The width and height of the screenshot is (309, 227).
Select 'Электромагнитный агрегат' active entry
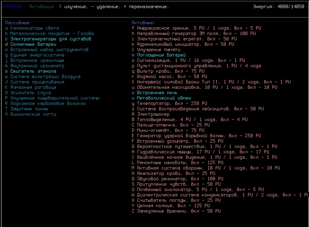coord(184,39)
